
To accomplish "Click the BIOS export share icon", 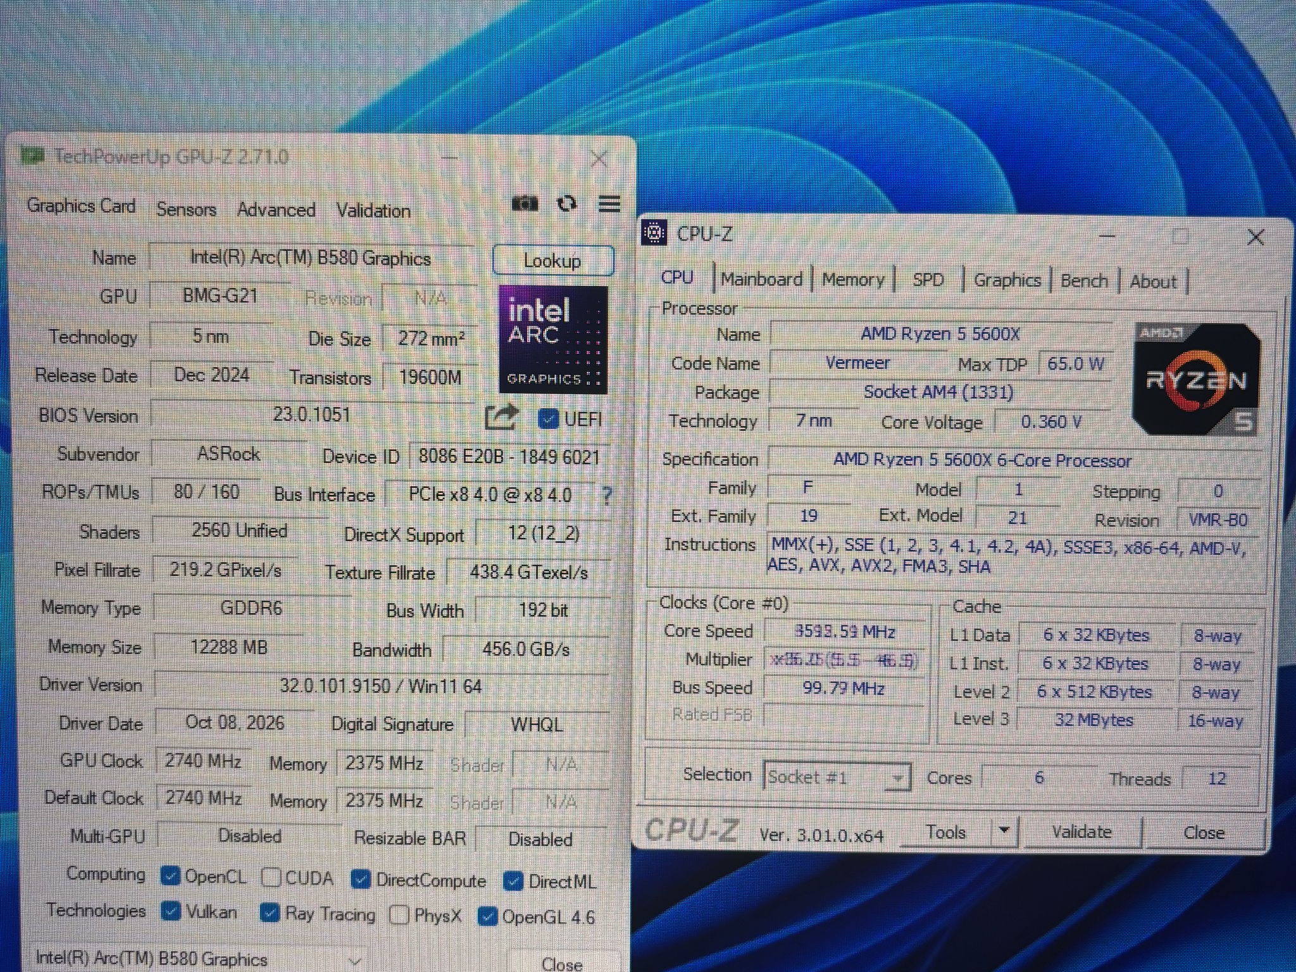I will (x=501, y=418).
